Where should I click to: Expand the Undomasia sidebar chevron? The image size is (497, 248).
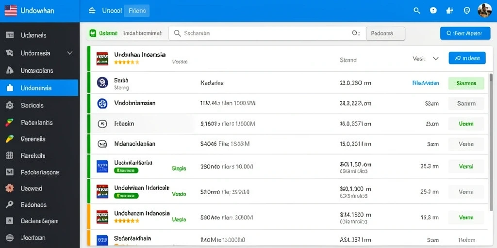(70, 53)
